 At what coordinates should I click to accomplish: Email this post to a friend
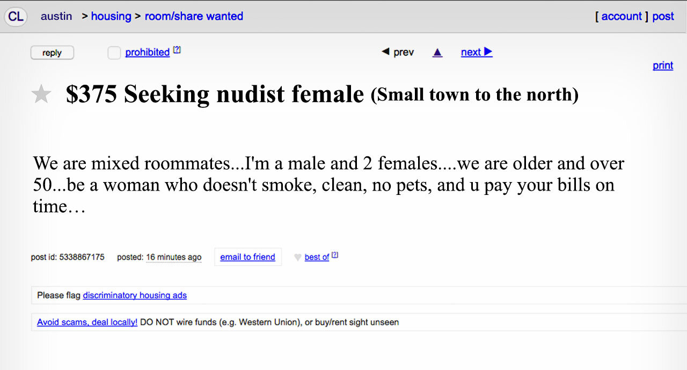tap(247, 257)
